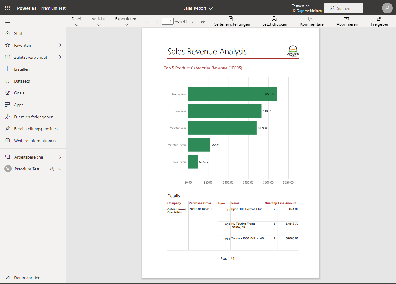
Task: Go to next page arrow
Action: coord(193,22)
